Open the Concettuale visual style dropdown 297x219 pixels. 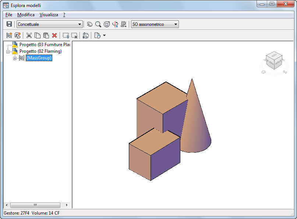50,24
